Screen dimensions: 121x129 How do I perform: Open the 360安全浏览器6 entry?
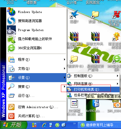(36, 48)
